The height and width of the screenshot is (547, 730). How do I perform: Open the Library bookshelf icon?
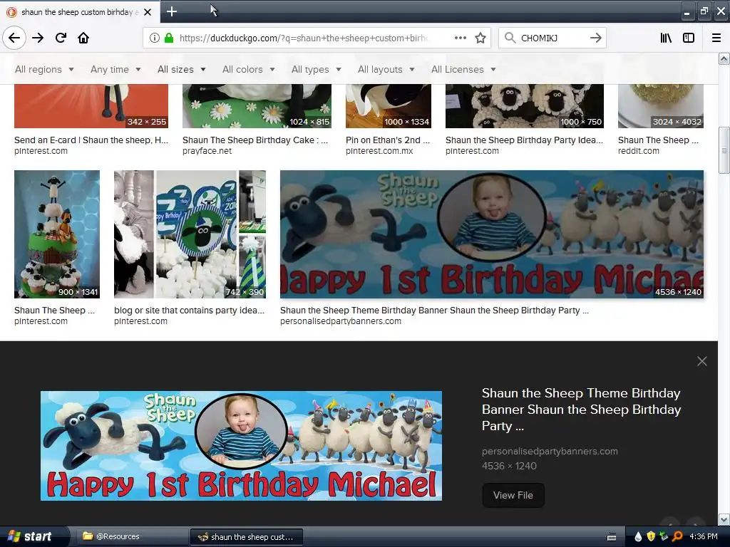point(667,38)
